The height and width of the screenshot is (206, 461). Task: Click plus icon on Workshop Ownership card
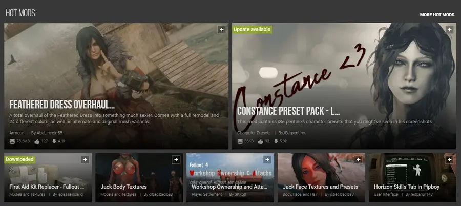[267, 160]
